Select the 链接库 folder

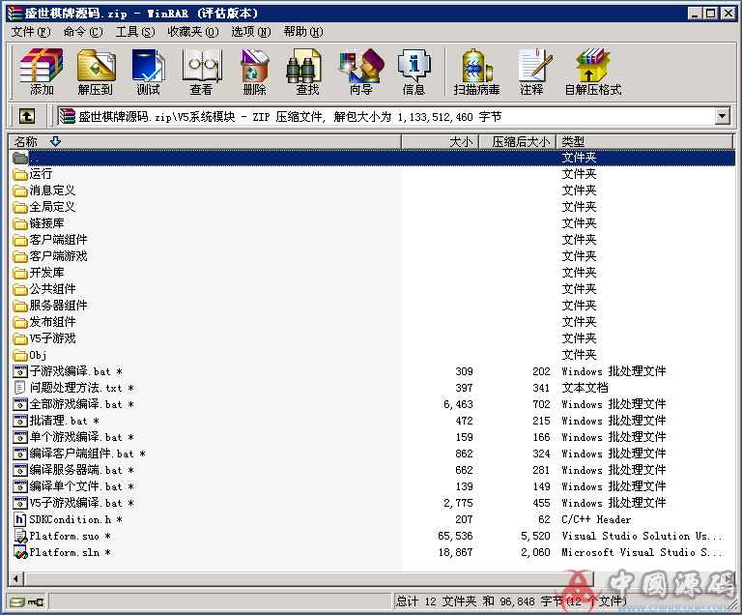(39, 223)
